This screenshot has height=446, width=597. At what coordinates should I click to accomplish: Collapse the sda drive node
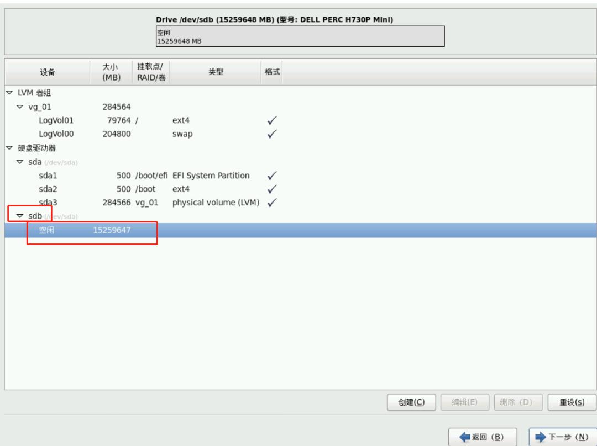click(20, 162)
